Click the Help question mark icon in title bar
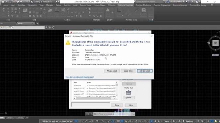This screenshot has width=220, height=123. tap(197, 2)
